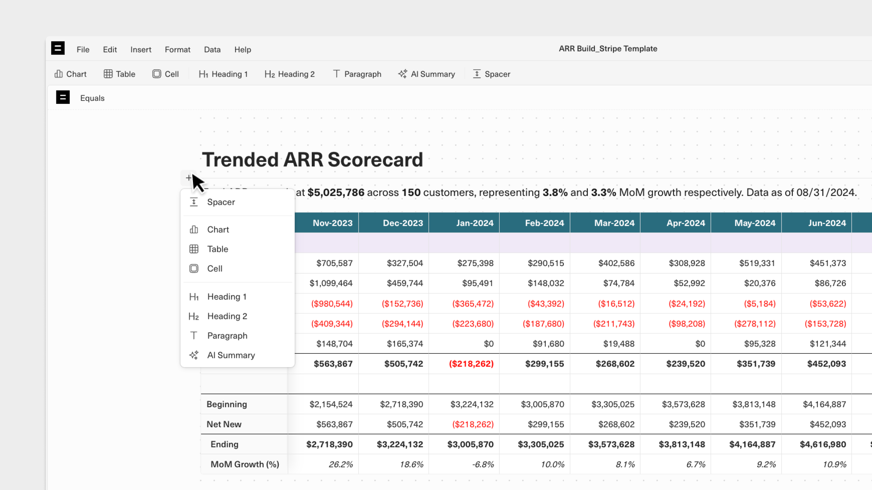Add Heading 1 from the toolbar
The image size is (872, 490).
pos(223,74)
